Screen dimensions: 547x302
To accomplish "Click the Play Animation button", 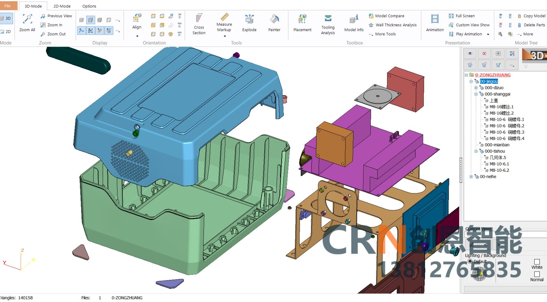I will [x=466, y=34].
